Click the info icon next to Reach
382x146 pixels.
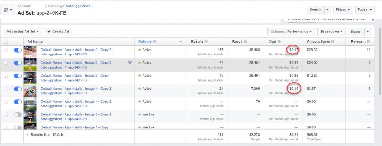click(x=245, y=42)
